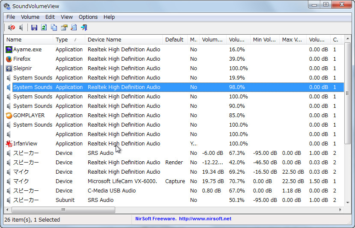The image size is (355, 228).
Task: Click the -46.50 dB min volume cell
Action: click(265, 163)
